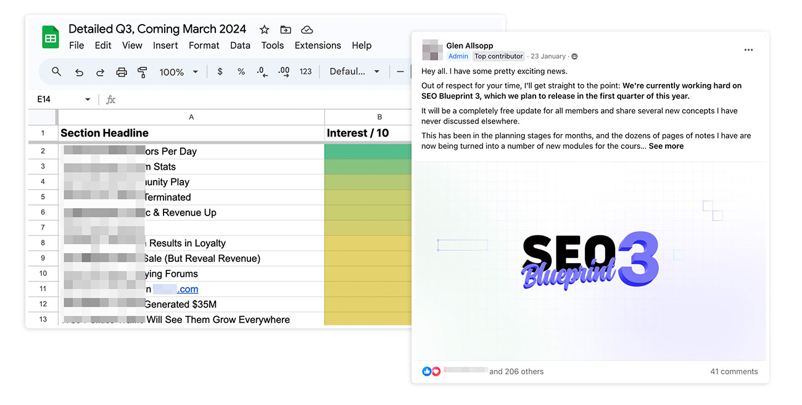
Task: Click the green Interest cell in row 2
Action: click(368, 151)
